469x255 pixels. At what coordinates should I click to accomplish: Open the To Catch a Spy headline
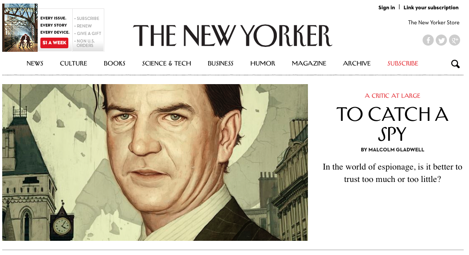pyautogui.click(x=392, y=124)
